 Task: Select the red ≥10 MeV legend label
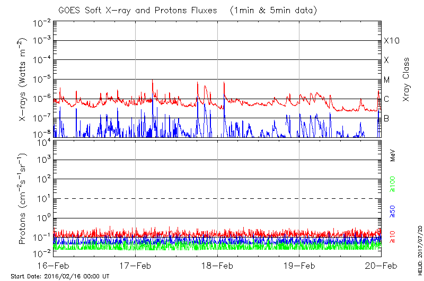tap(393, 237)
